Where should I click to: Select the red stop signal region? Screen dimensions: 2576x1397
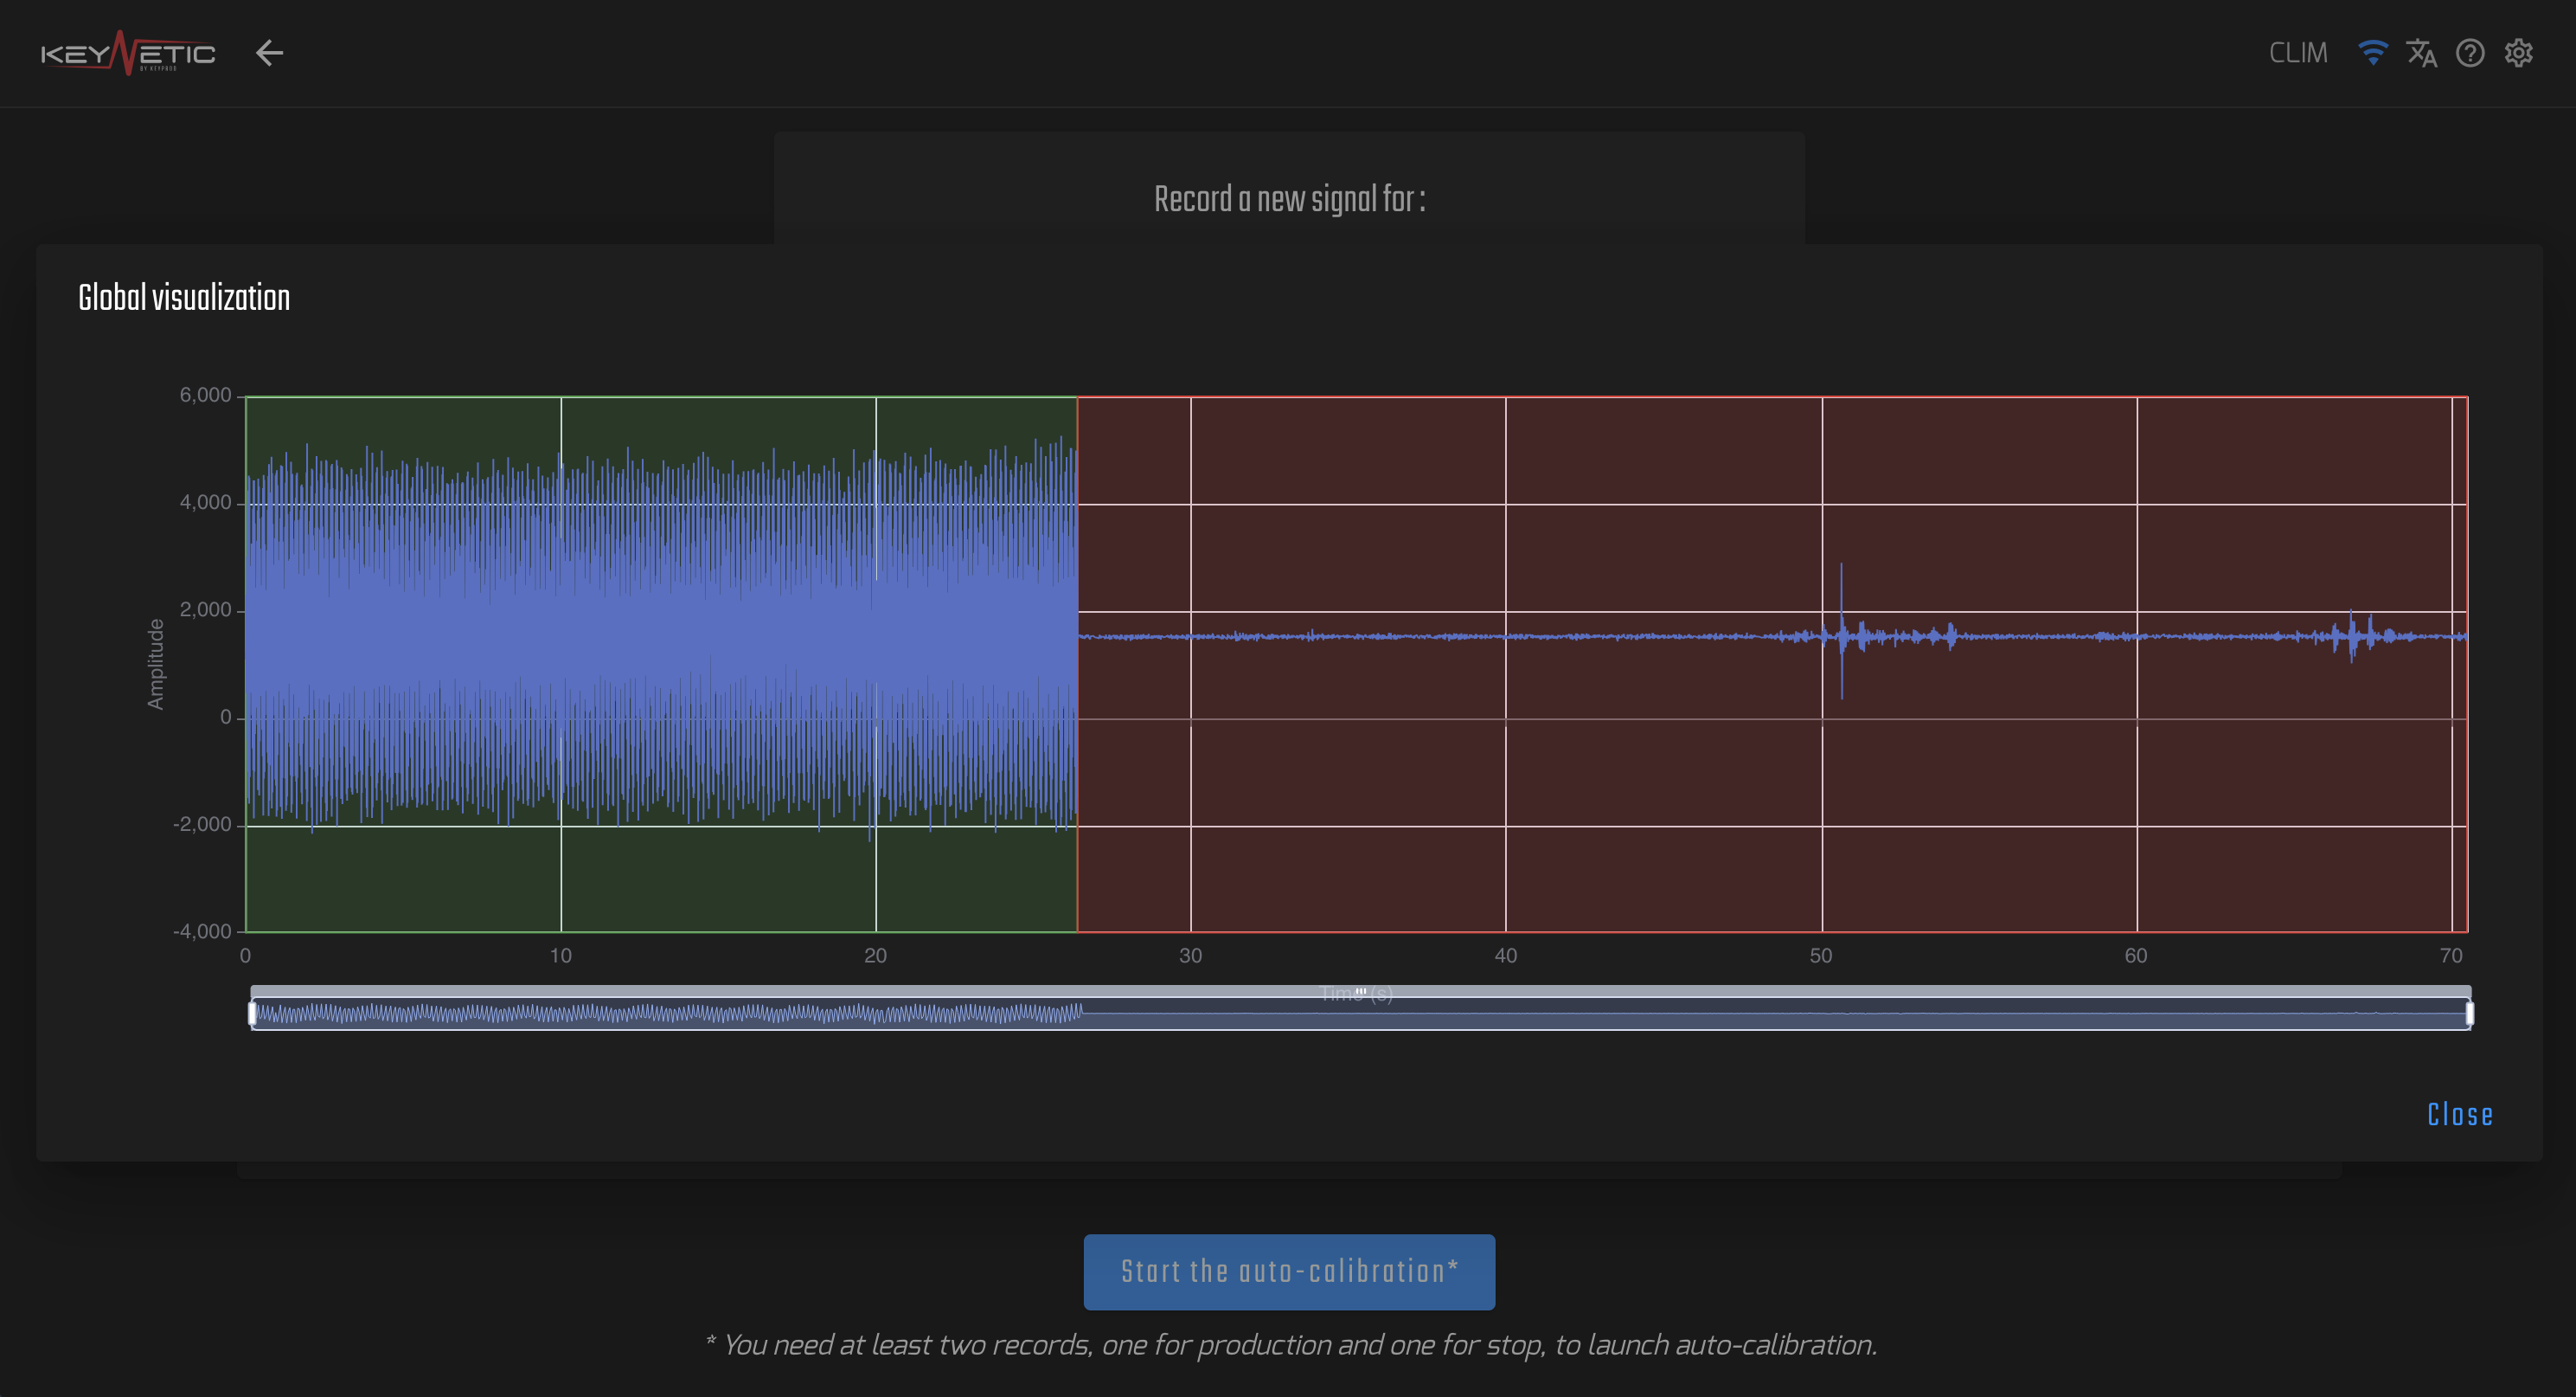pos(1772,665)
